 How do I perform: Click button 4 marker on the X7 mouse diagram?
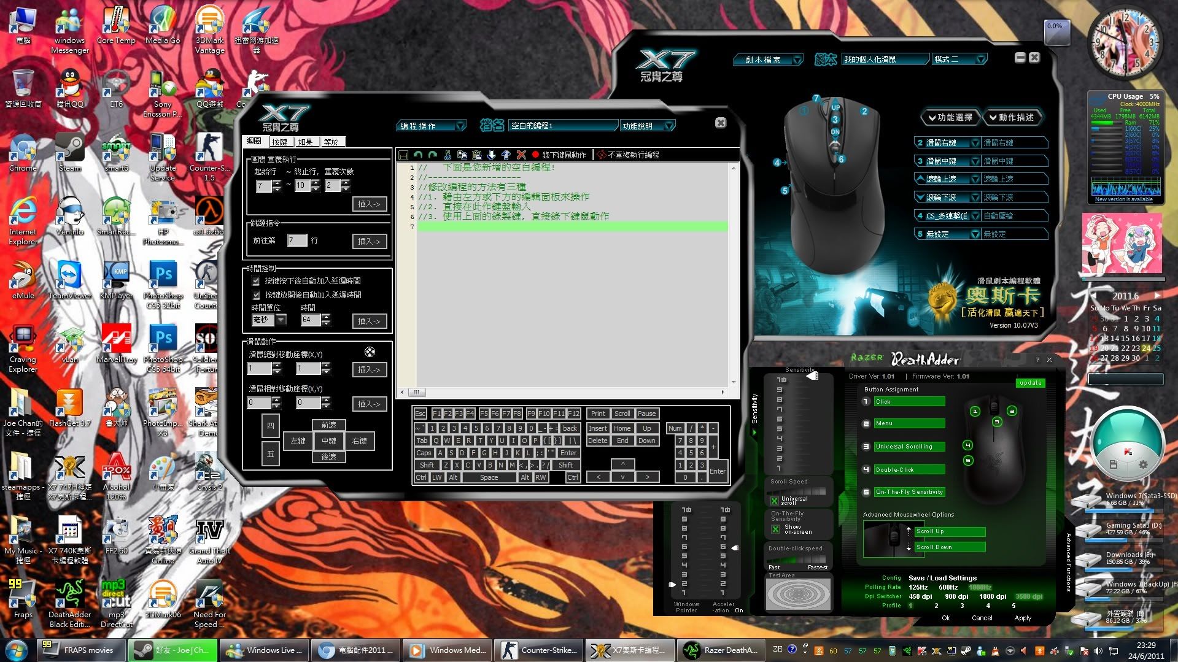[777, 163]
